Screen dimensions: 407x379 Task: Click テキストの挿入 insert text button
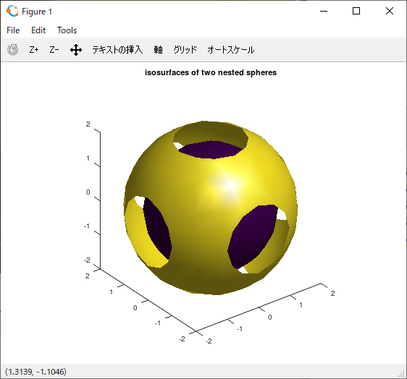pos(117,49)
